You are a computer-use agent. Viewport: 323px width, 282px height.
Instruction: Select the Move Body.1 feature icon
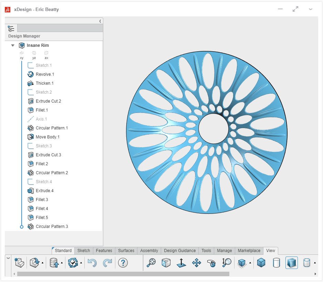pyautogui.click(x=31, y=137)
